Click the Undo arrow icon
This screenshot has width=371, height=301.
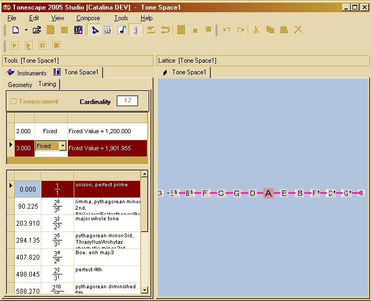pyautogui.click(x=227, y=30)
